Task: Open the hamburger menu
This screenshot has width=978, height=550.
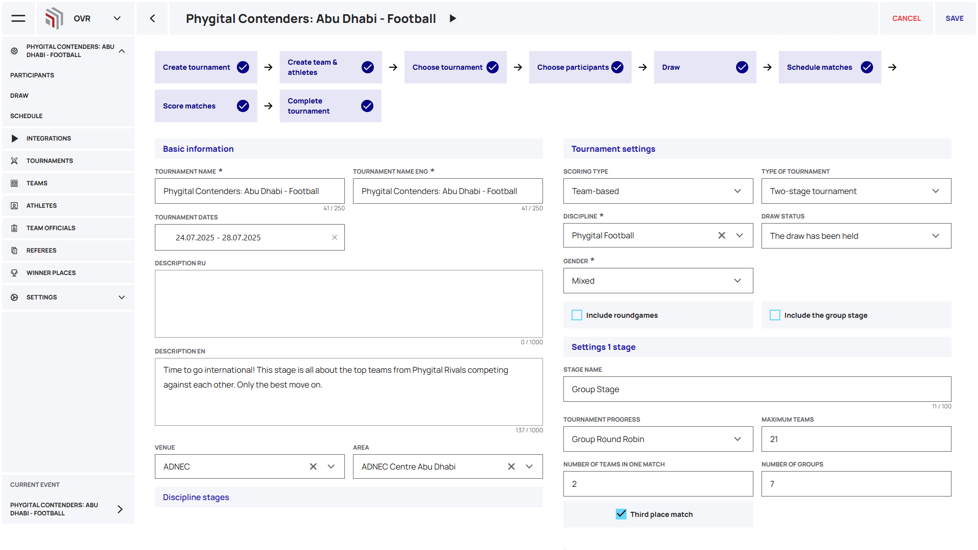Action: click(18, 18)
